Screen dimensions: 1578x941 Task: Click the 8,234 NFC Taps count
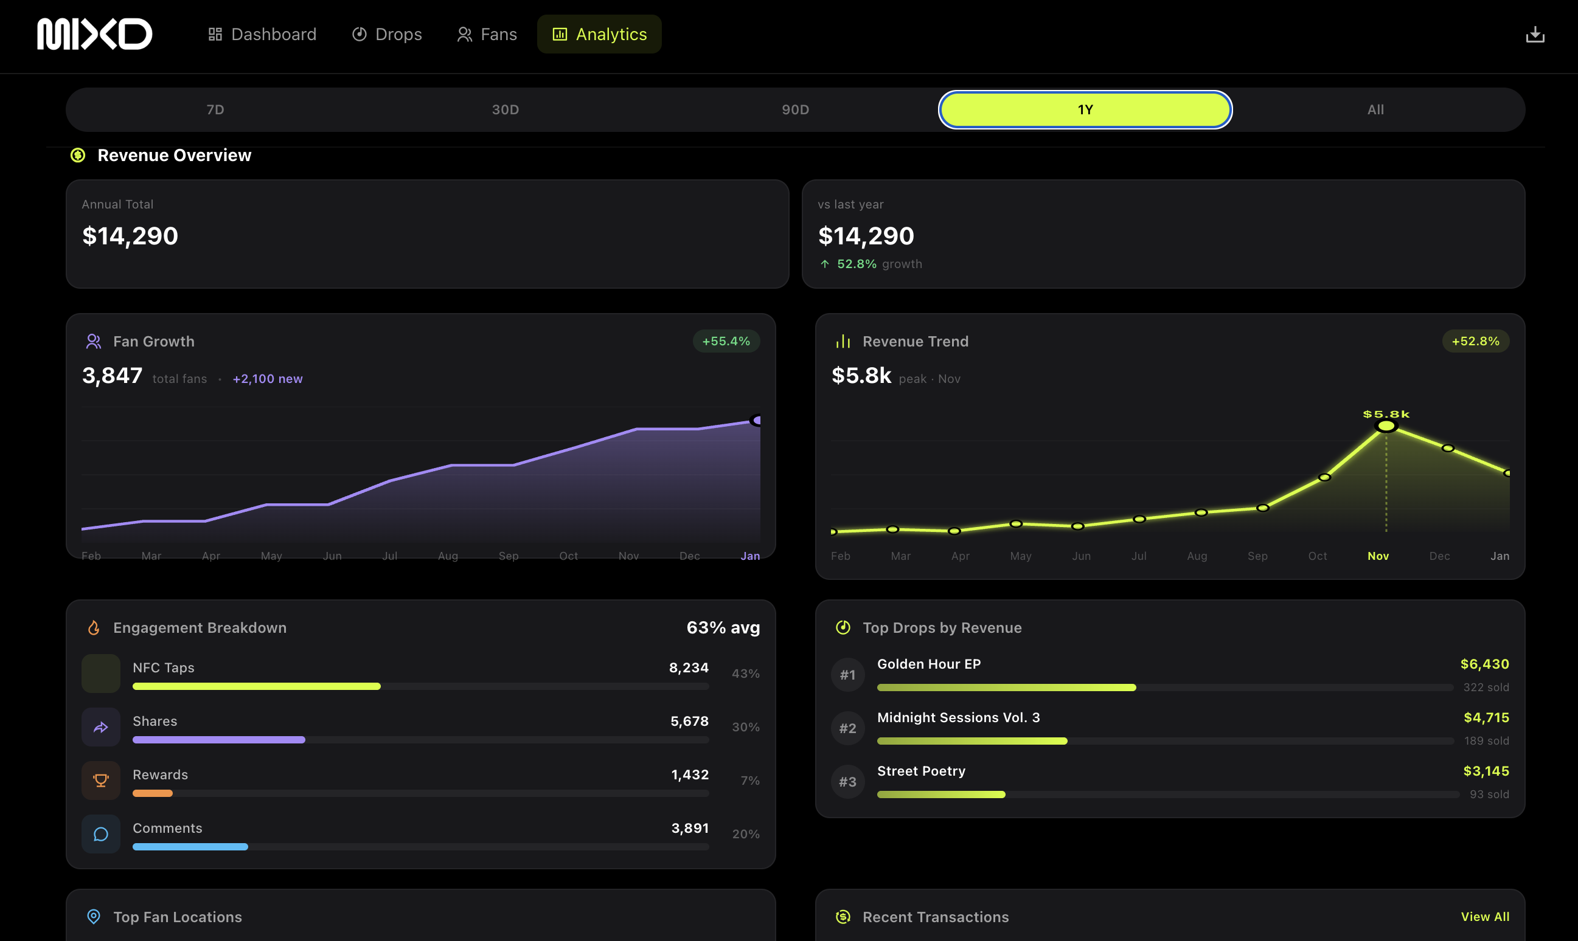(689, 667)
